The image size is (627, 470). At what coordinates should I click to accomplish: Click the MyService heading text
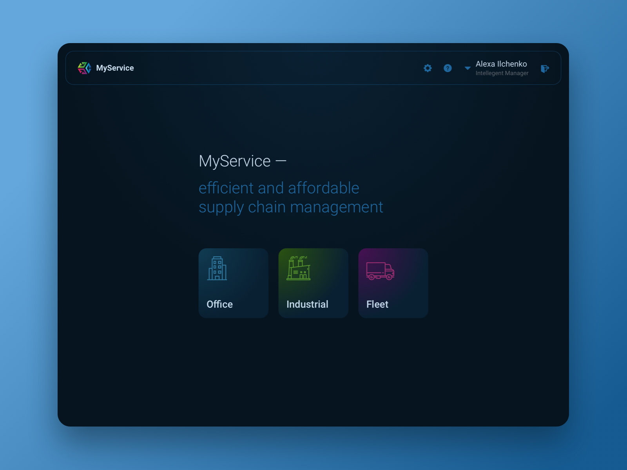tap(242, 161)
